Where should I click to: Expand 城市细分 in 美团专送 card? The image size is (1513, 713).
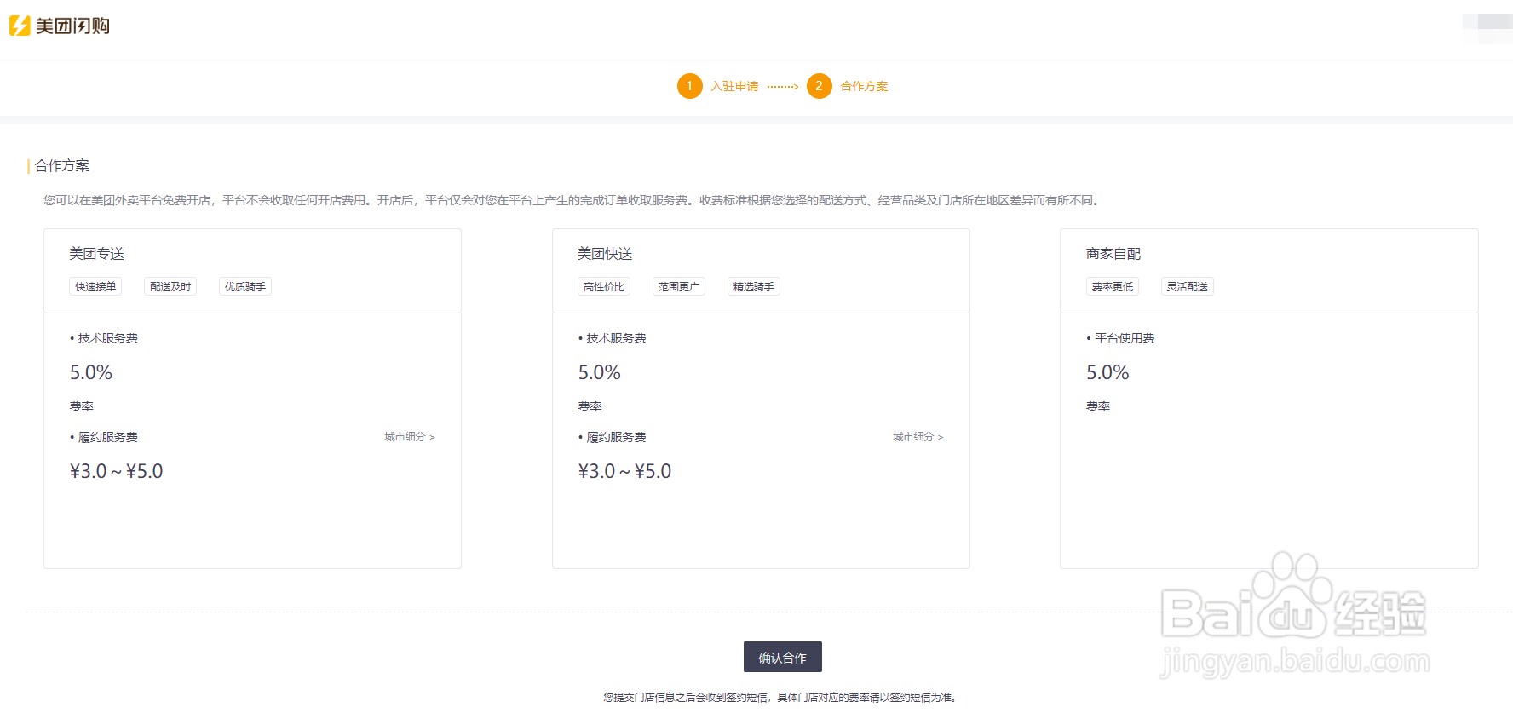tap(410, 437)
